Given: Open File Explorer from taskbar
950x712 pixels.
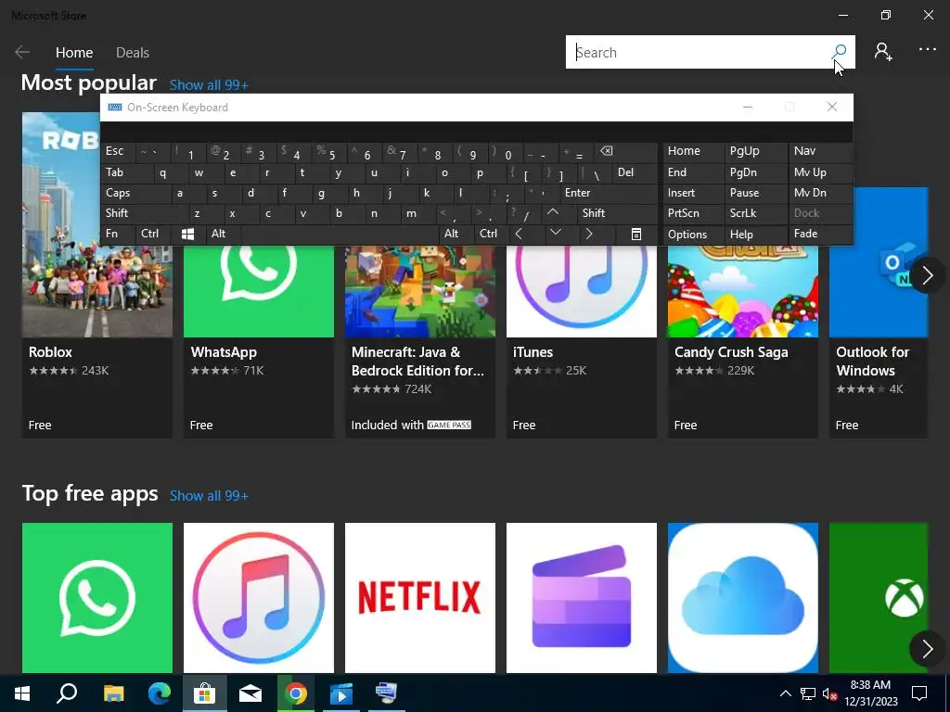Looking at the screenshot, I should point(113,693).
